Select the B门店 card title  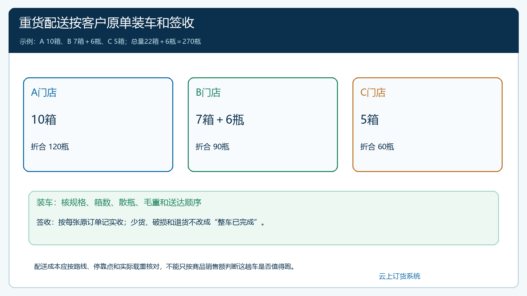coord(208,93)
